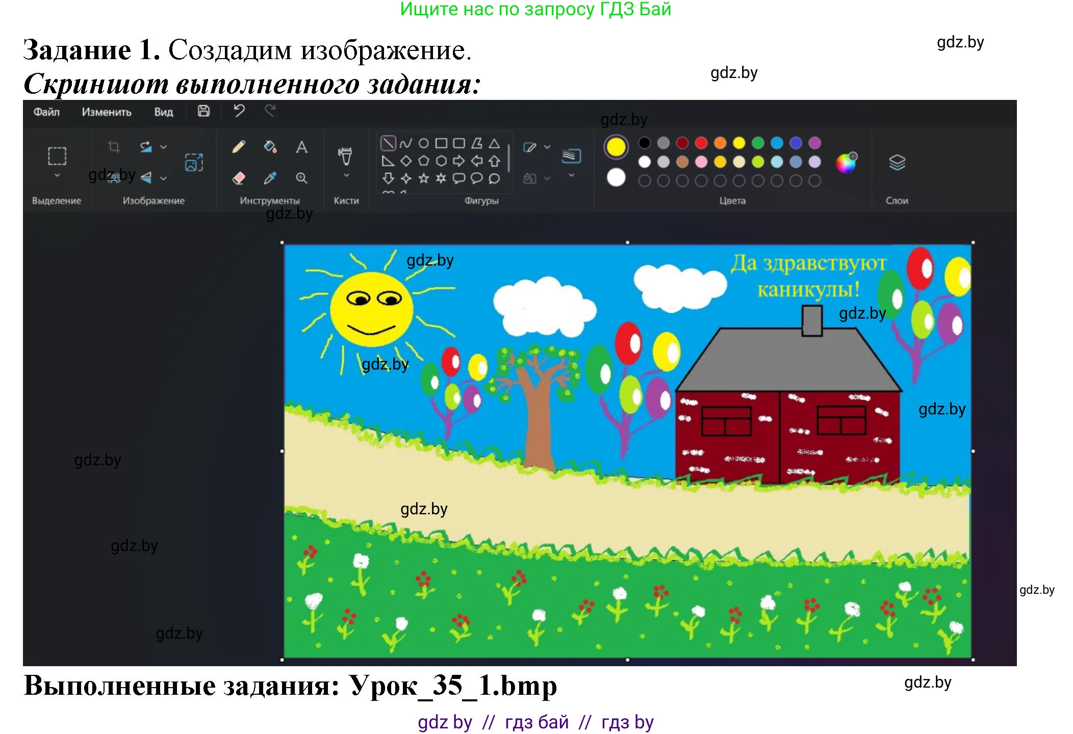Image resolution: width=1073 pixels, height=734 pixels.
Task: Click the Изменить menu item
Action: point(107,112)
